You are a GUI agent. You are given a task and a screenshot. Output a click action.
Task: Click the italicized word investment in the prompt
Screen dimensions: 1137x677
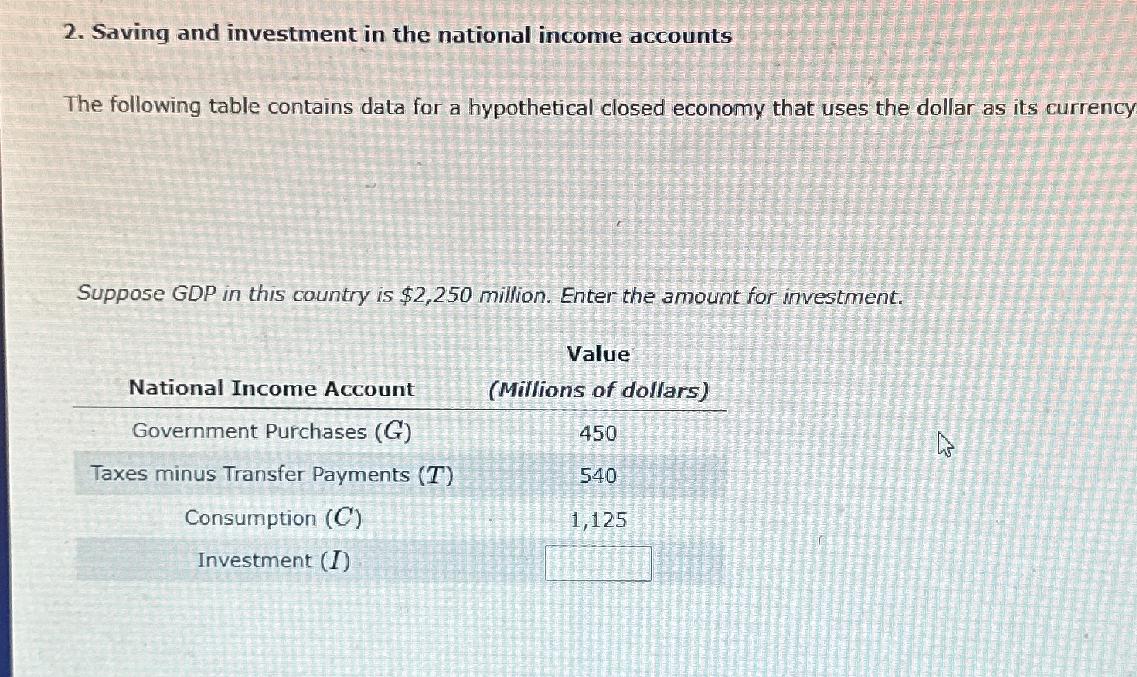(843, 296)
